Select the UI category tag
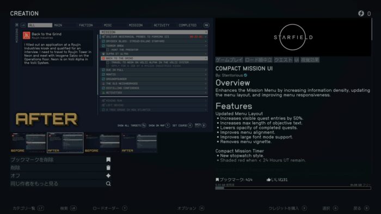 [x=297, y=60]
